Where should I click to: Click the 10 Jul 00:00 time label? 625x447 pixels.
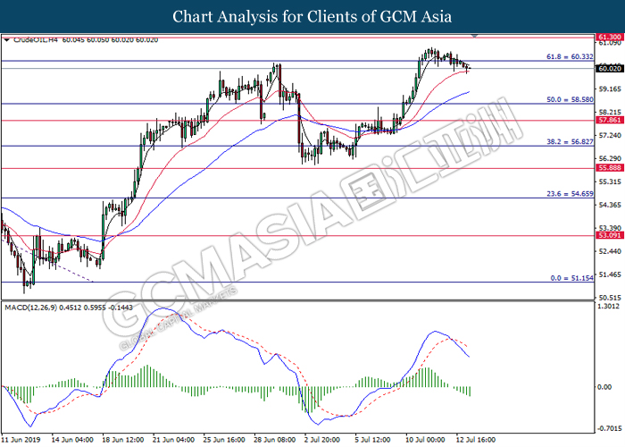[x=425, y=440]
